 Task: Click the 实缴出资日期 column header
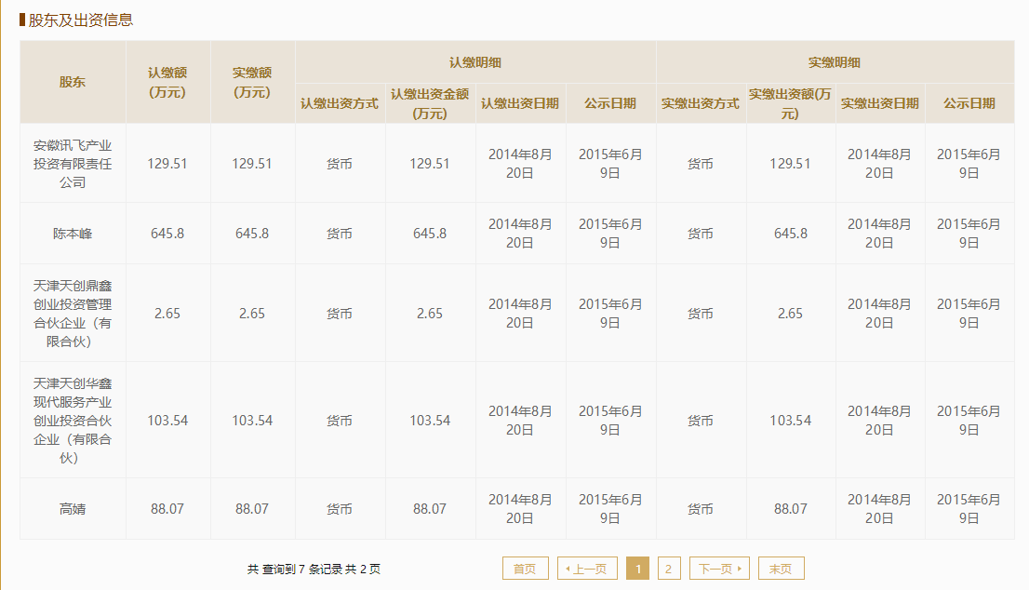tap(879, 103)
